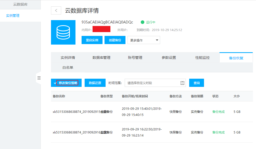The width and height of the screenshot is (256, 149).
Task: Click the 5 GB size in the 15:40:01 row
Action: [x=237, y=112]
